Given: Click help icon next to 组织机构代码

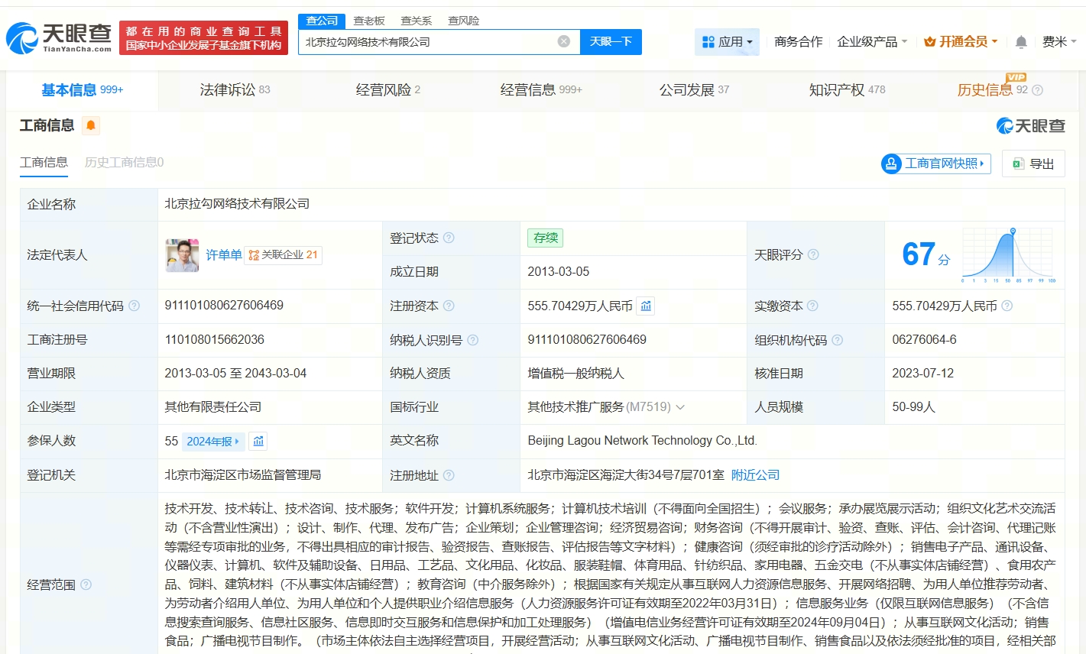Looking at the screenshot, I should point(838,340).
